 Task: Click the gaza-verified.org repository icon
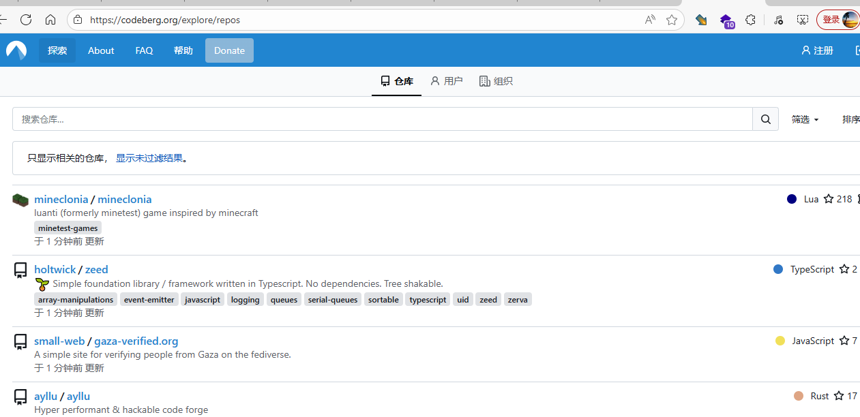tap(21, 342)
